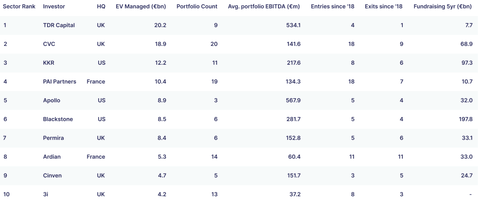Click Permira's EV managed value 8.4
479x202 pixels.
tap(162, 138)
